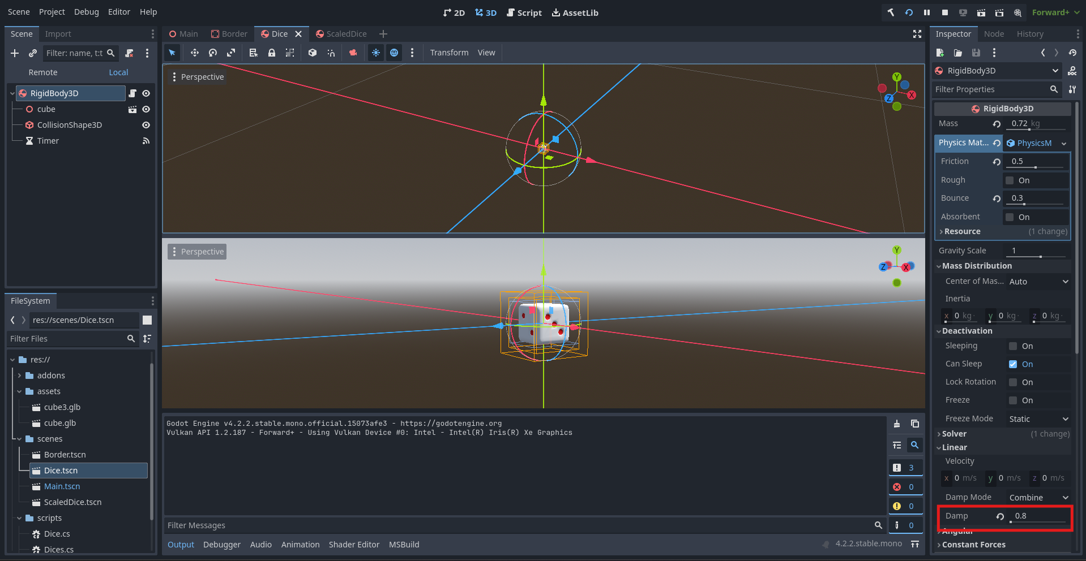The image size is (1086, 561).
Task: Open the Damp Mode dropdown
Action: (1038, 498)
